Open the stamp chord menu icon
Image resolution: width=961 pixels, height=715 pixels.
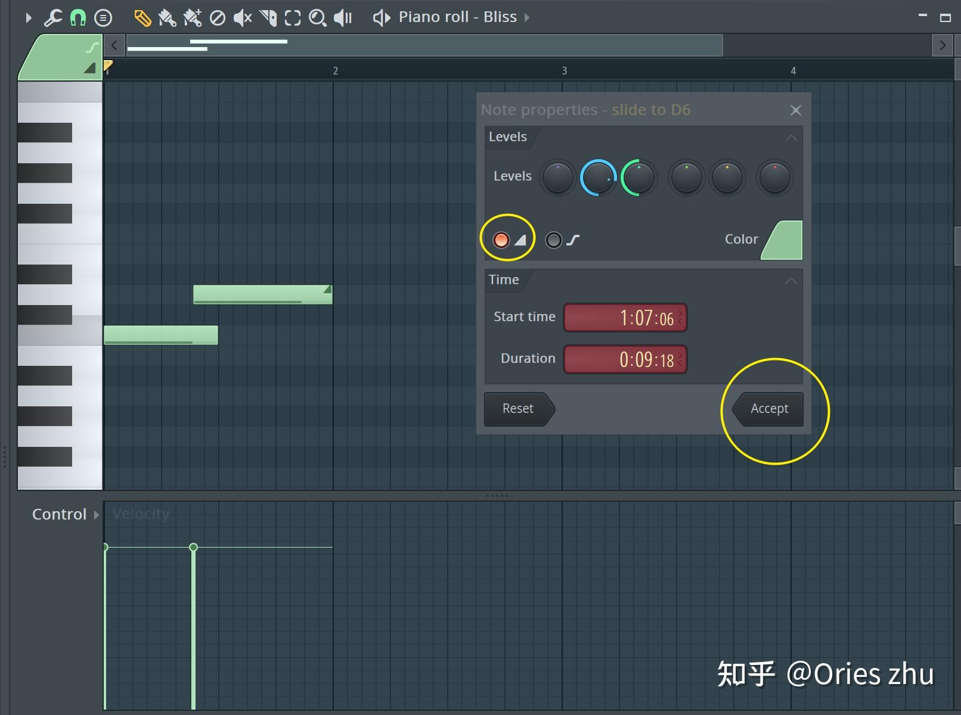[103, 18]
